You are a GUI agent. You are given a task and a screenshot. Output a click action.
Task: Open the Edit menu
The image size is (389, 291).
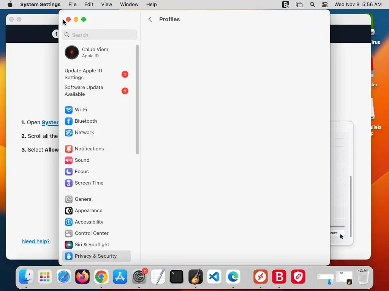89,5
